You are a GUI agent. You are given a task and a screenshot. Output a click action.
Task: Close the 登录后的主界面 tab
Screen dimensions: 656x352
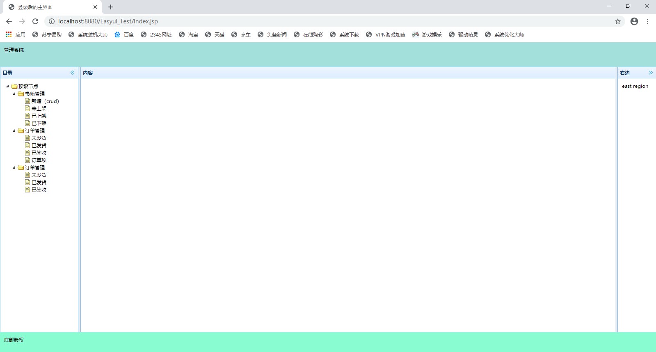(x=95, y=7)
